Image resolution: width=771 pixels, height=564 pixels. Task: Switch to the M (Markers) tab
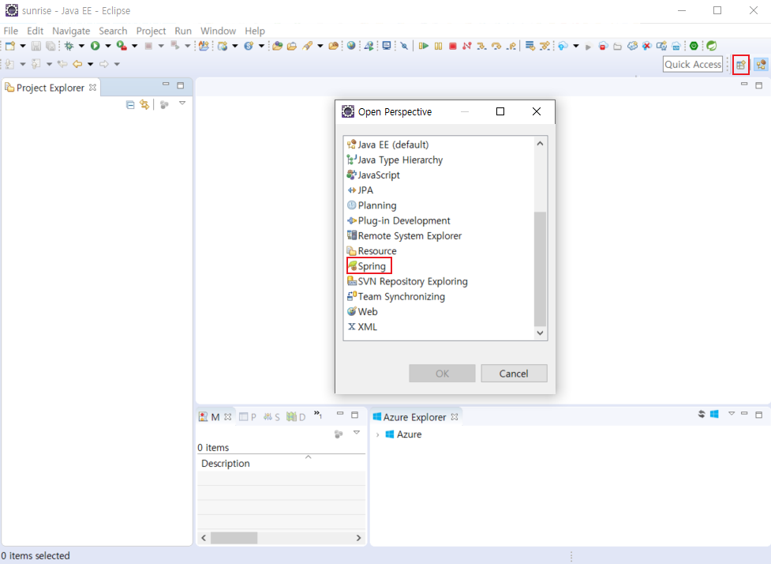click(215, 417)
